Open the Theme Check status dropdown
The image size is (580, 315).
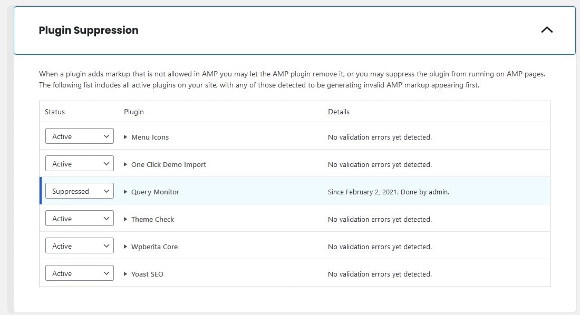(79, 218)
